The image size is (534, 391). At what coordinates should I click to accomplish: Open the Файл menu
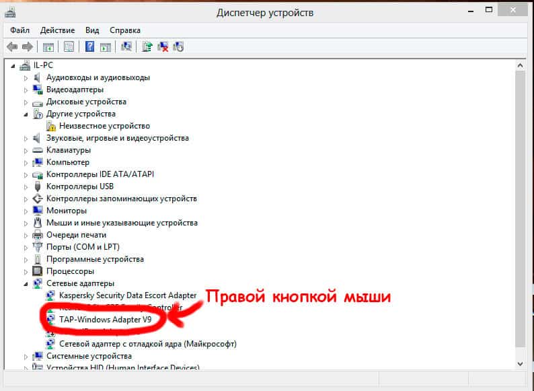pyautogui.click(x=20, y=30)
